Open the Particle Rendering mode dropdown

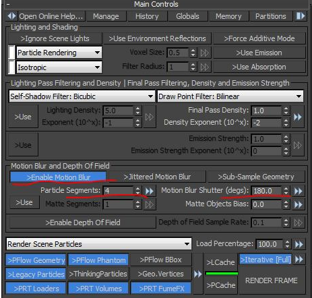pos(59,53)
